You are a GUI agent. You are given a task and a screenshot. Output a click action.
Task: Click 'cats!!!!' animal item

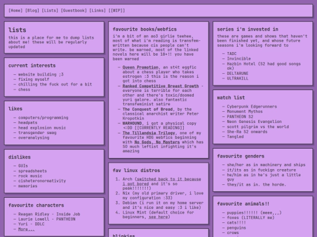[x=237, y=223]
